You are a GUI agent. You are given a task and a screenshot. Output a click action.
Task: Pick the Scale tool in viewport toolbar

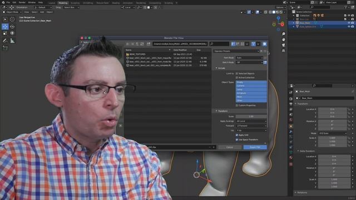point(5,33)
